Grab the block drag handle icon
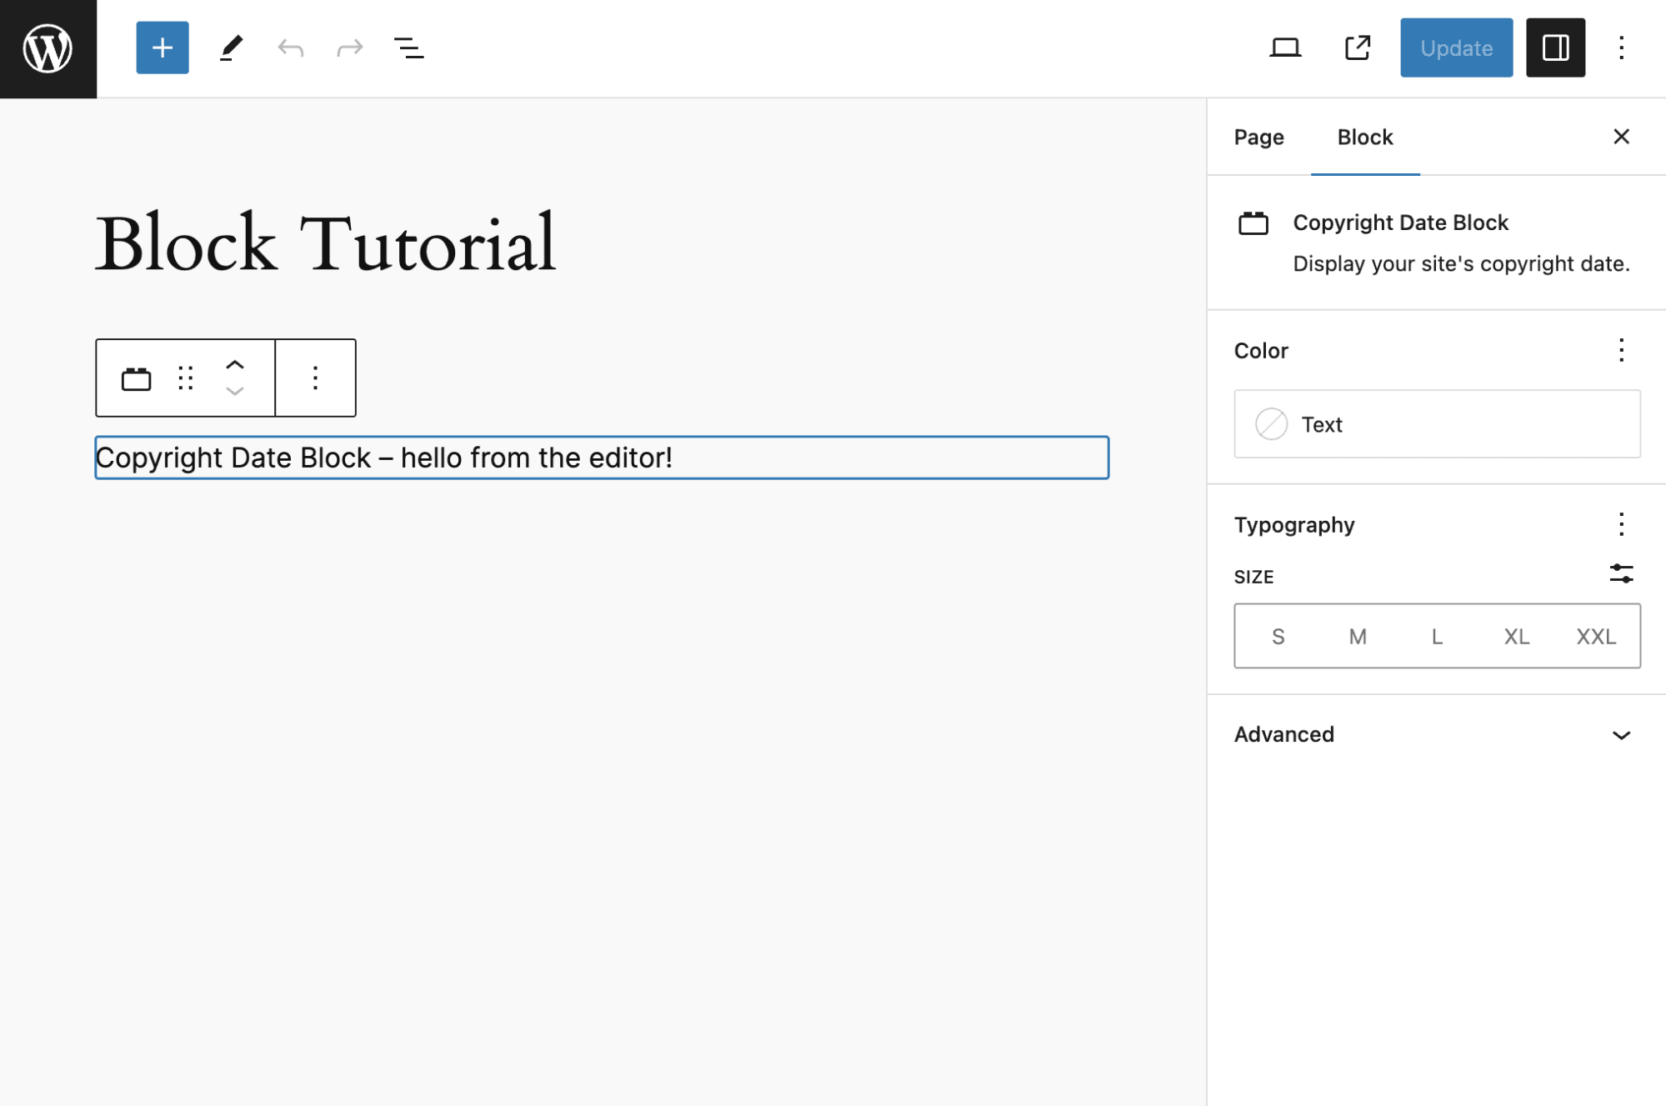The height and width of the screenshot is (1106, 1666). (x=185, y=378)
